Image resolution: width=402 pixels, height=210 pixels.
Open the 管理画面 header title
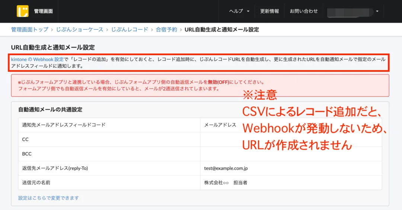[x=43, y=11]
